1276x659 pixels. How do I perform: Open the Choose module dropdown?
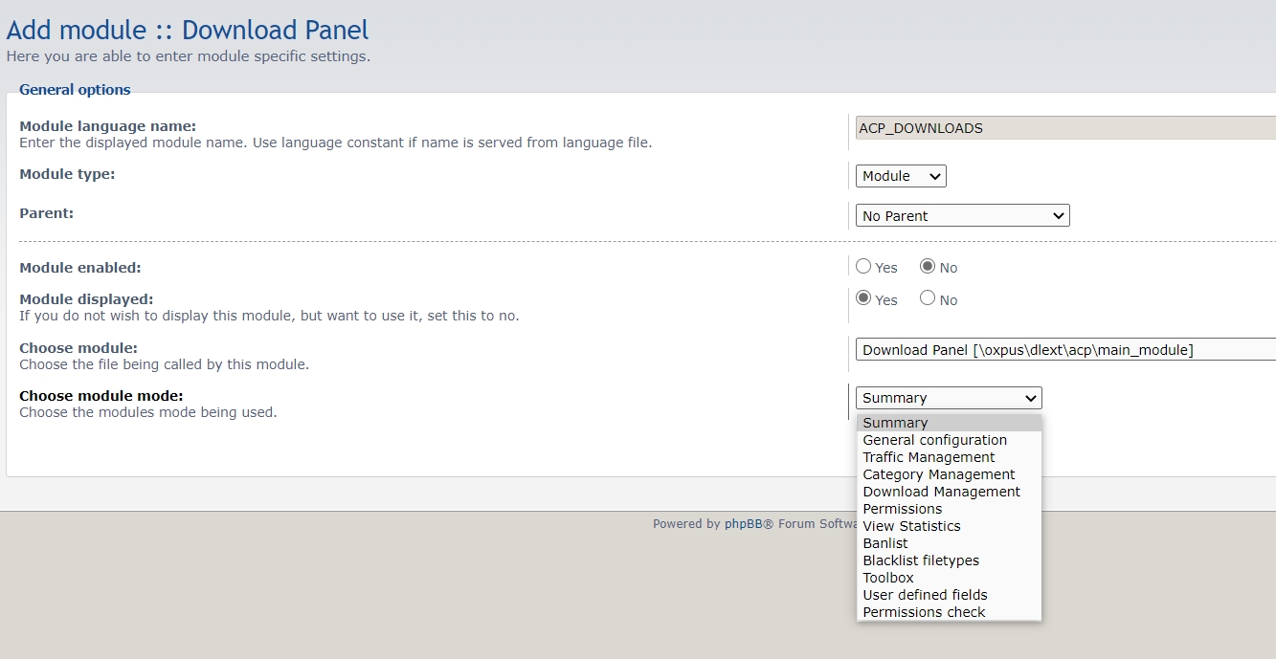[x=1064, y=350]
